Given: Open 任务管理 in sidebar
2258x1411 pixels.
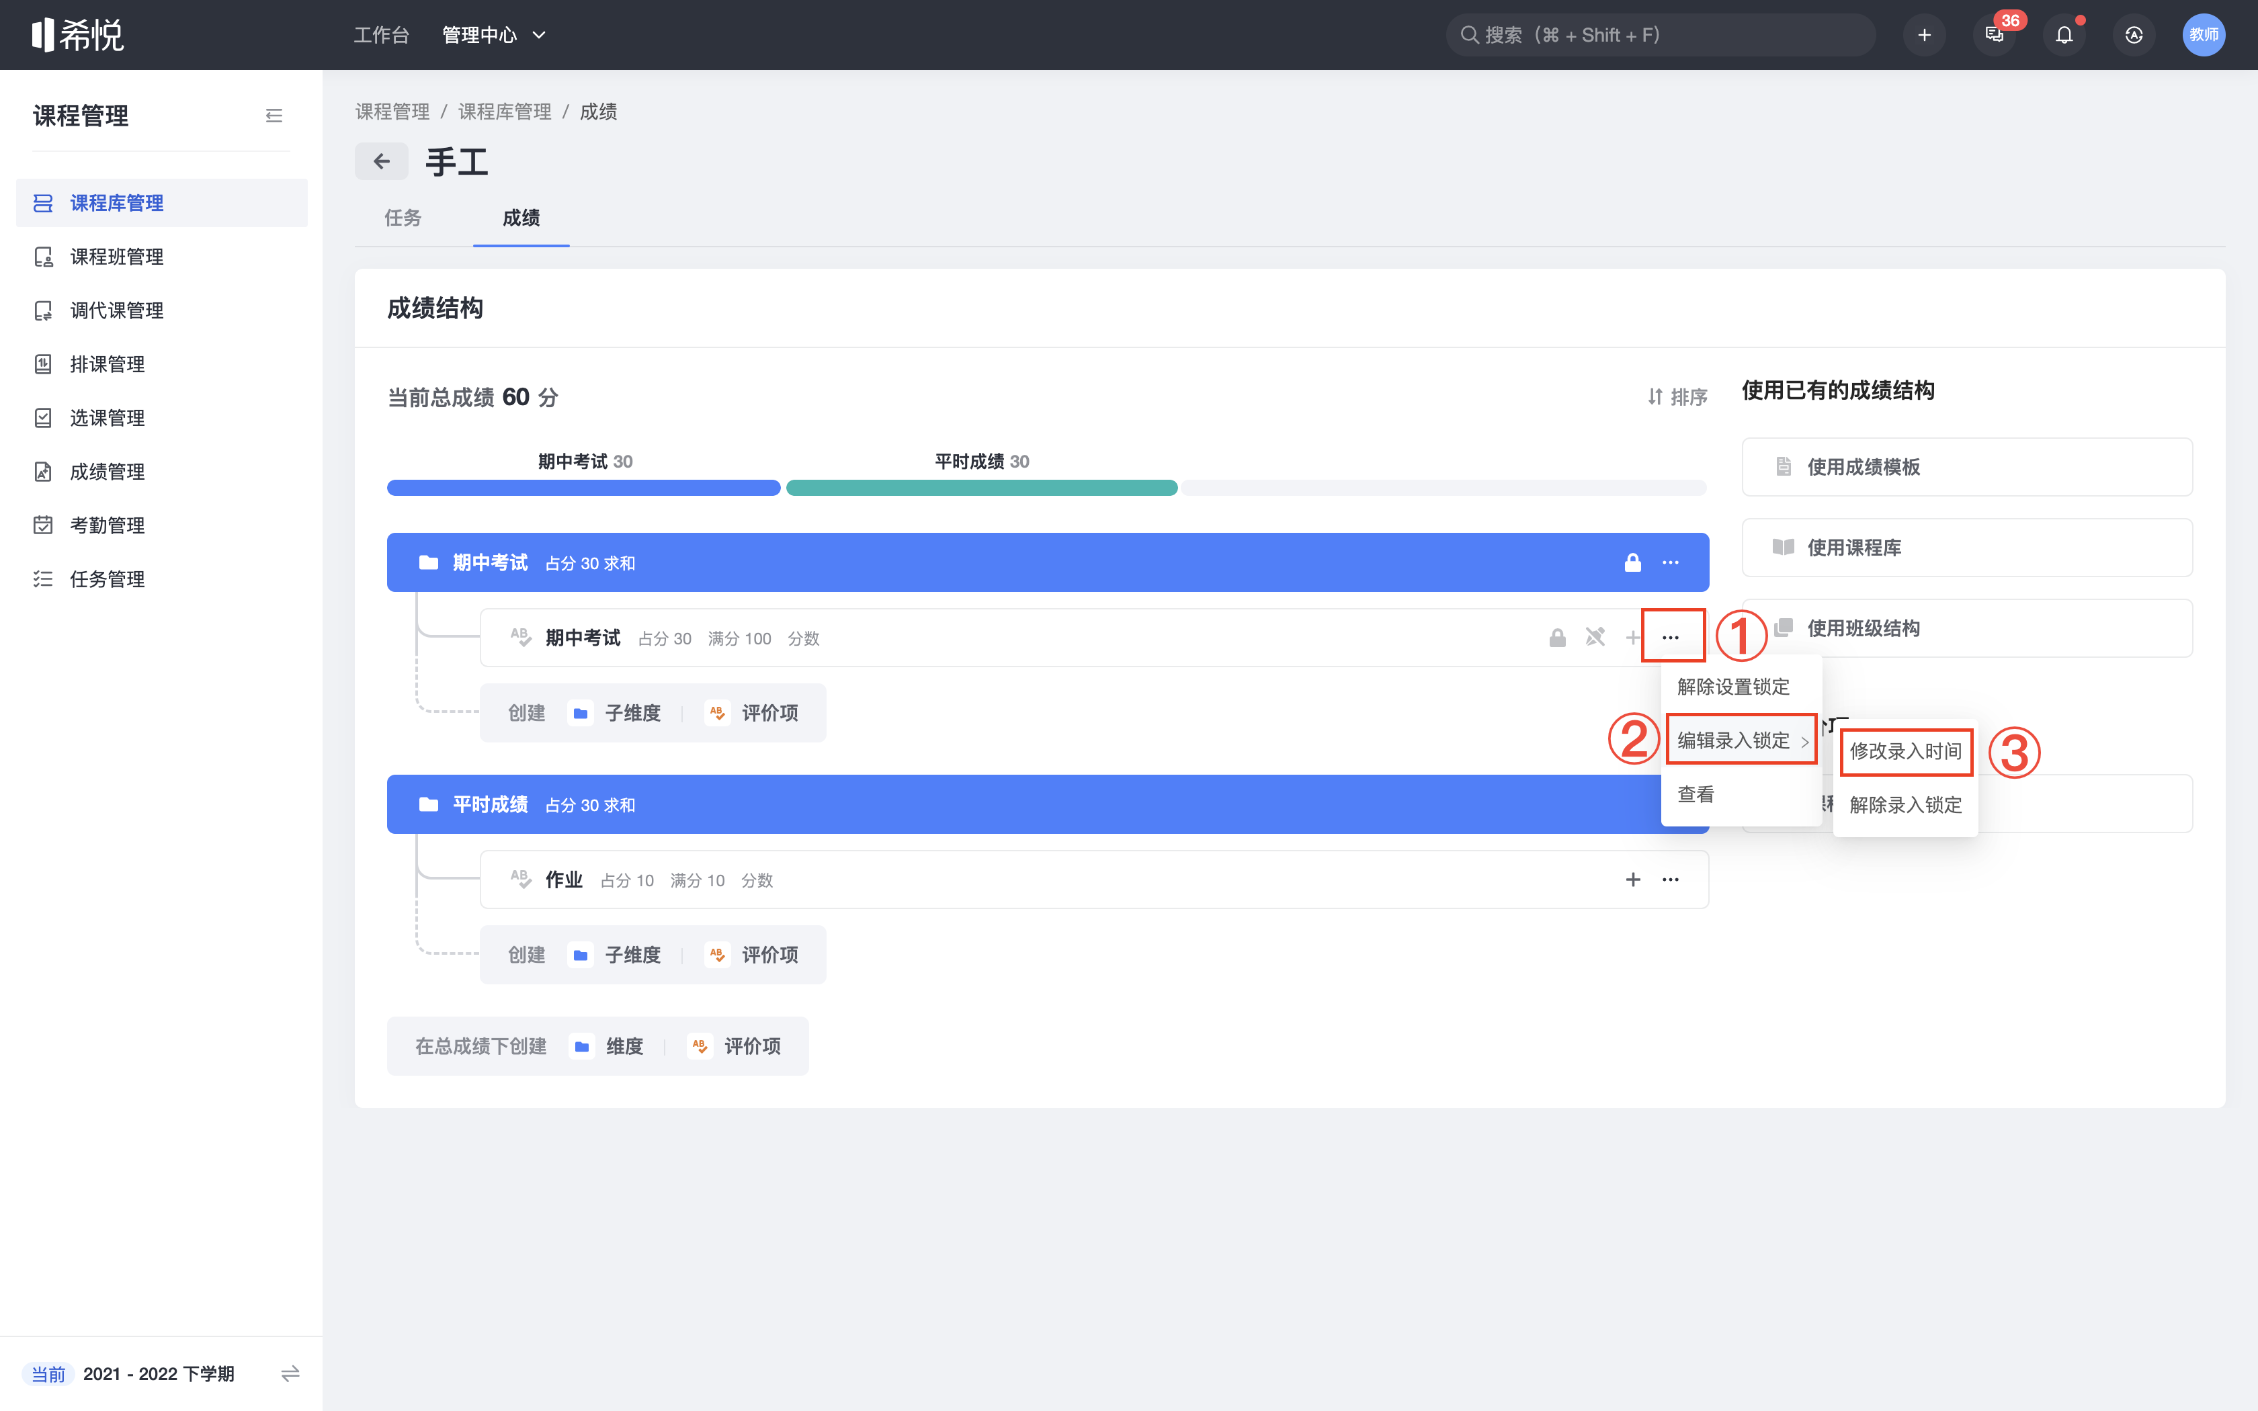Looking at the screenshot, I should pyautogui.click(x=161, y=579).
